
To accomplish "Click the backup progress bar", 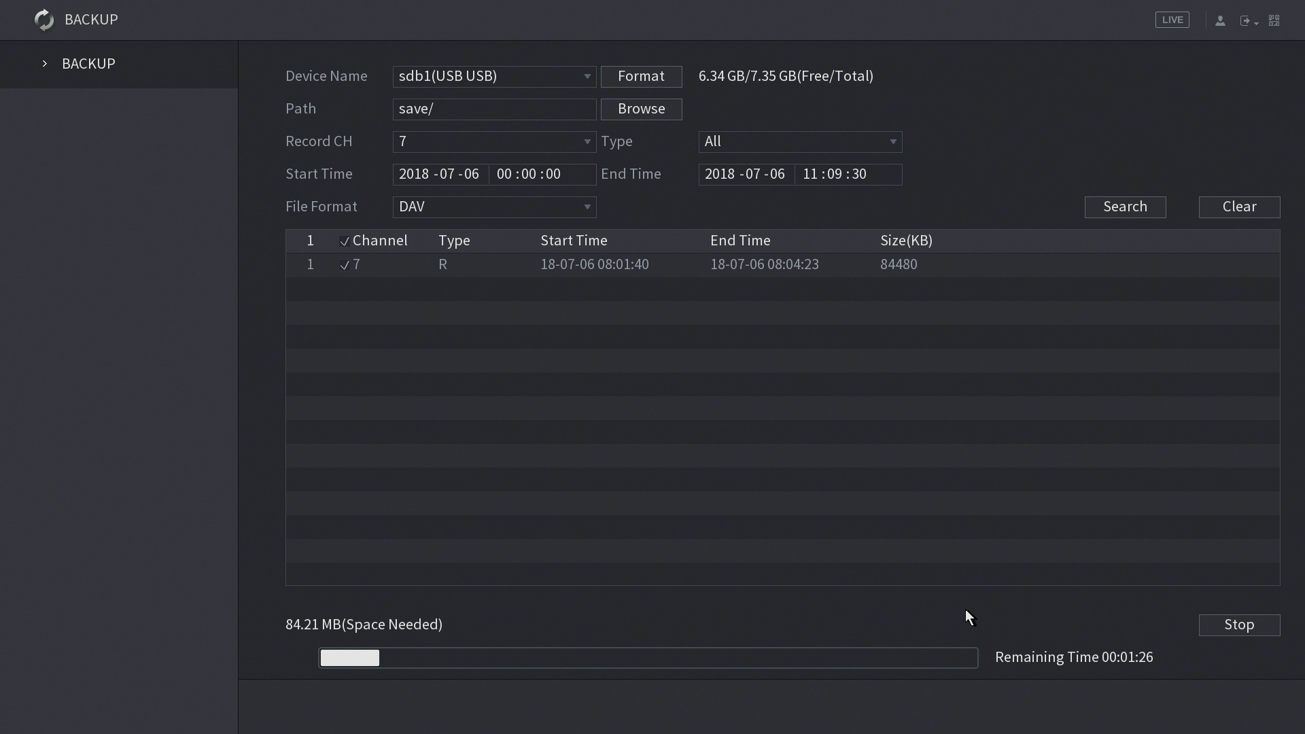I will [648, 658].
